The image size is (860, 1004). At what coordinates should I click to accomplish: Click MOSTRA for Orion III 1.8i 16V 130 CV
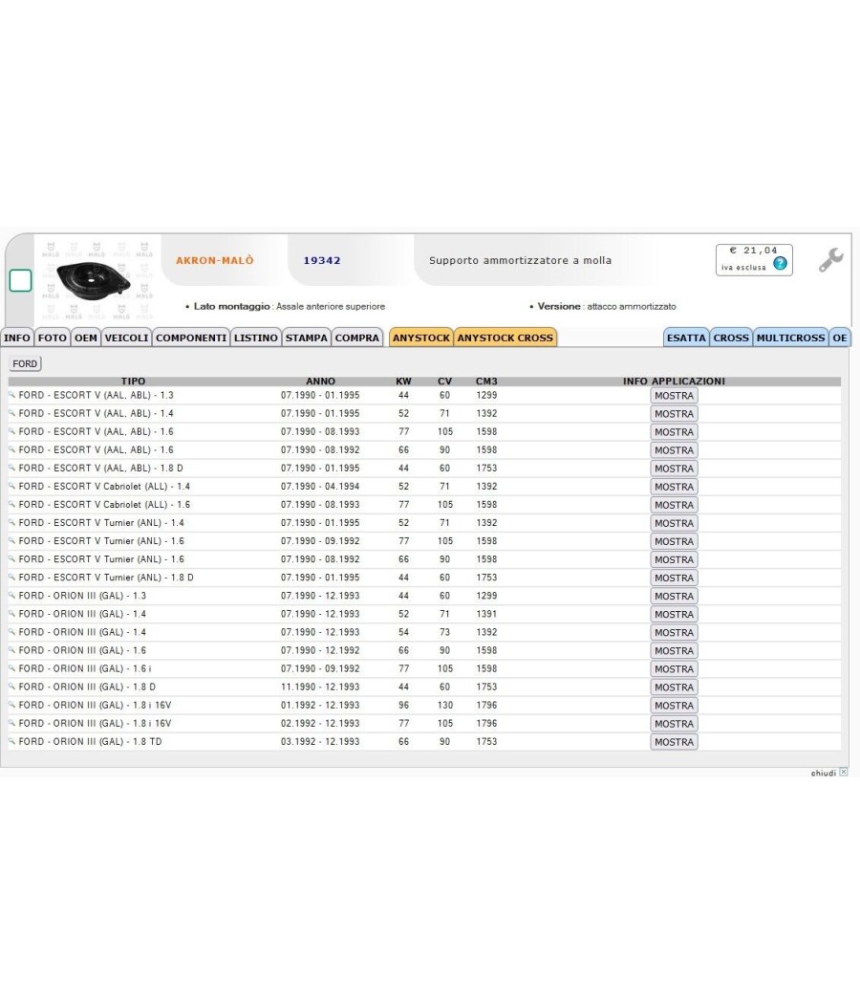tap(674, 706)
